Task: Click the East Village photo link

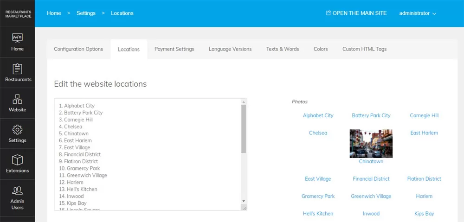Action: click(318, 179)
